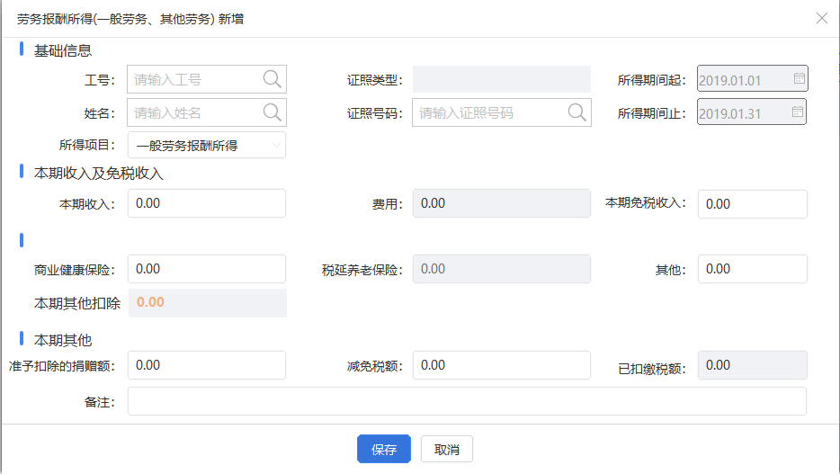Focus the 备注 text field
Screen dimensions: 840x474
click(467, 401)
